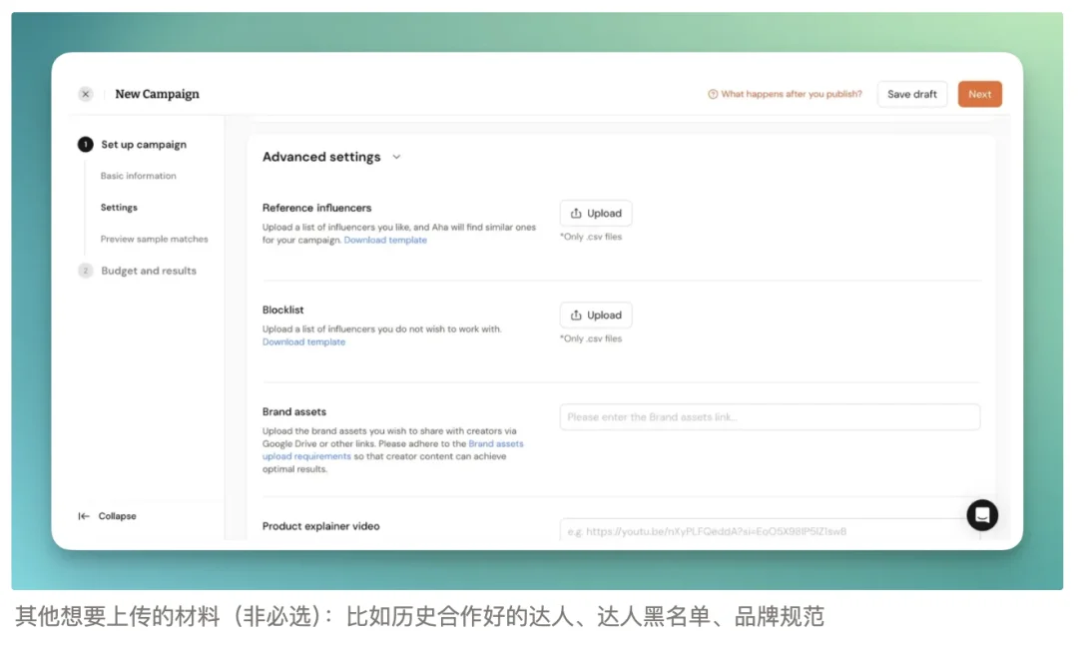Image resolution: width=1078 pixels, height=648 pixels.
Task: Click the orange question icon near publish hint
Action: coord(713,93)
